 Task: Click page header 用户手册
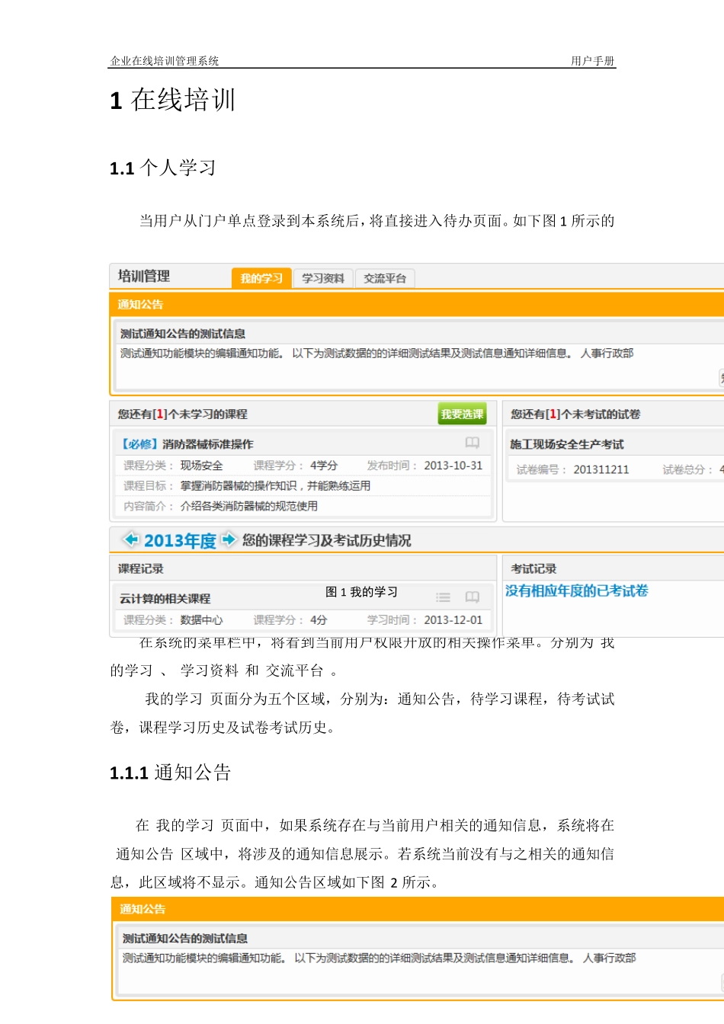tap(593, 61)
